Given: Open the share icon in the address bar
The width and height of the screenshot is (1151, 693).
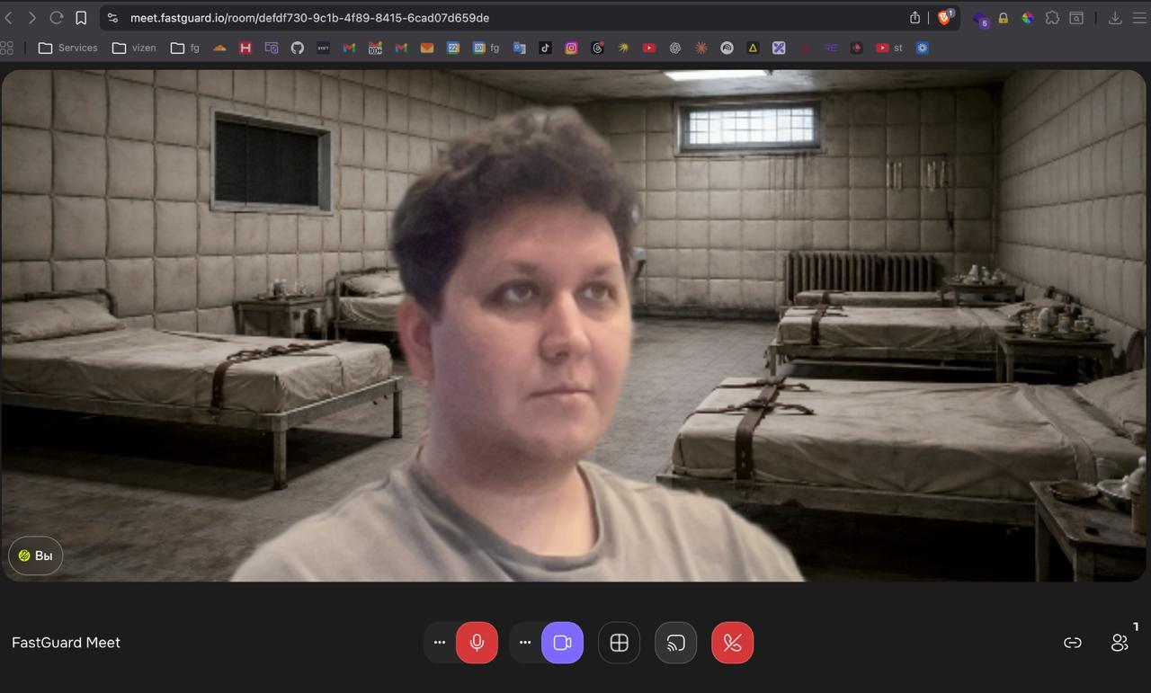Looking at the screenshot, I should pos(915,18).
